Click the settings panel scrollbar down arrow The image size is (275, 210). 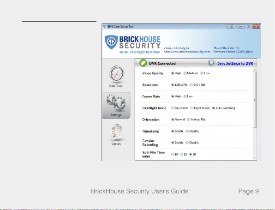[x=255, y=158]
